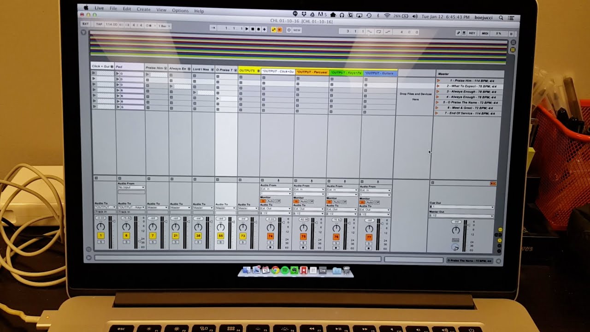Viewport: 590px width, 332px height.
Task: Toggle the EXT sync button
Action: coord(86,24)
